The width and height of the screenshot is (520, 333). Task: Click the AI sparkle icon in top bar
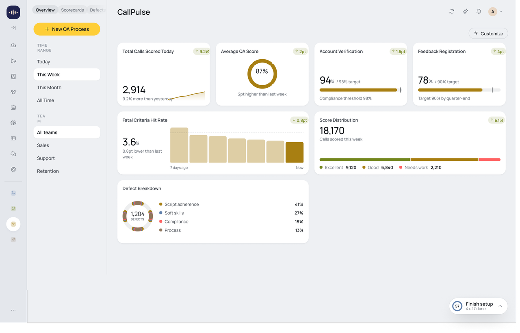tap(465, 12)
